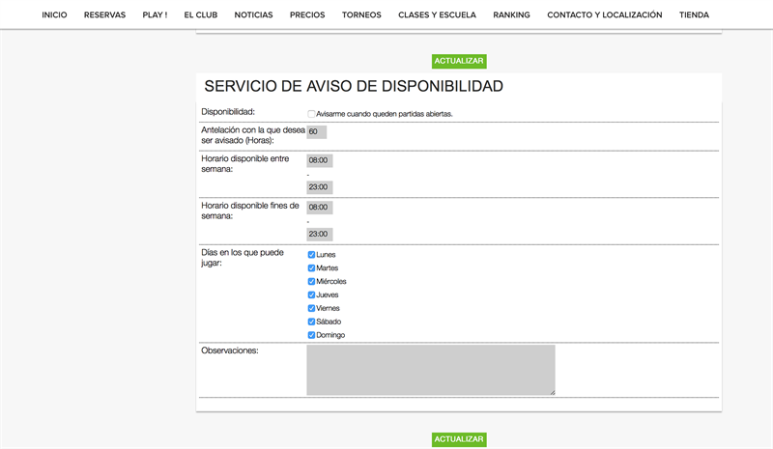Screen dimensions: 773x449
Task: Click the top Actualizar button
Action: coord(459,61)
